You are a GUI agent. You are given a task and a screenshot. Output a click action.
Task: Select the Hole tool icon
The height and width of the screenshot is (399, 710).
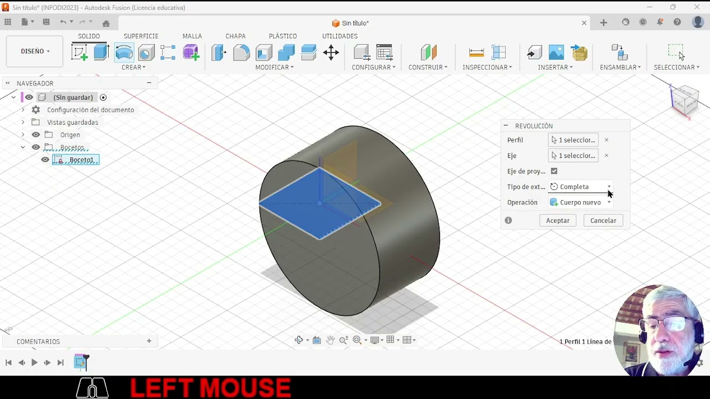(x=146, y=53)
